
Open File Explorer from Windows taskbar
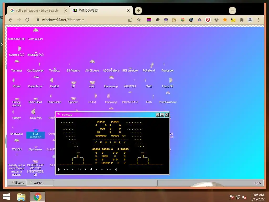pyautogui.click(x=21, y=197)
